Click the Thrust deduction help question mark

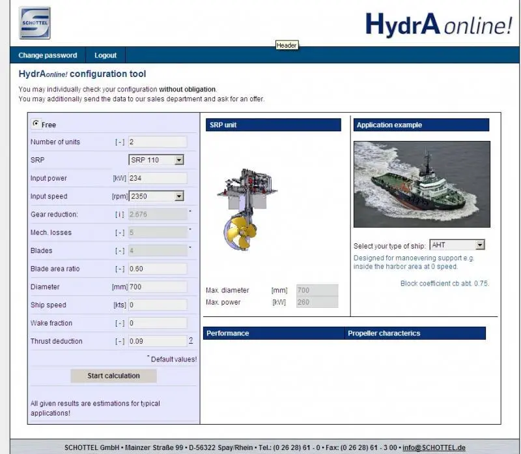point(191,340)
